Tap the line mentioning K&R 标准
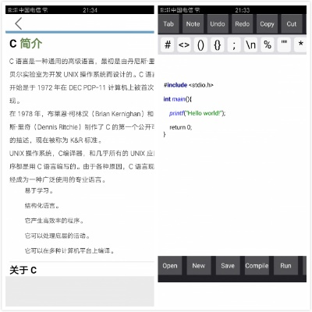 click(x=55, y=140)
